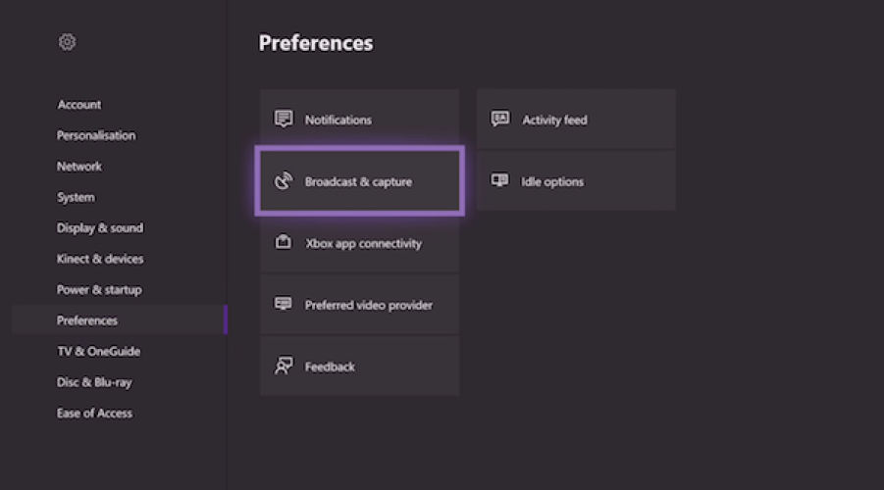Click the Feedback person icon
The image size is (884, 490).
[x=284, y=367]
